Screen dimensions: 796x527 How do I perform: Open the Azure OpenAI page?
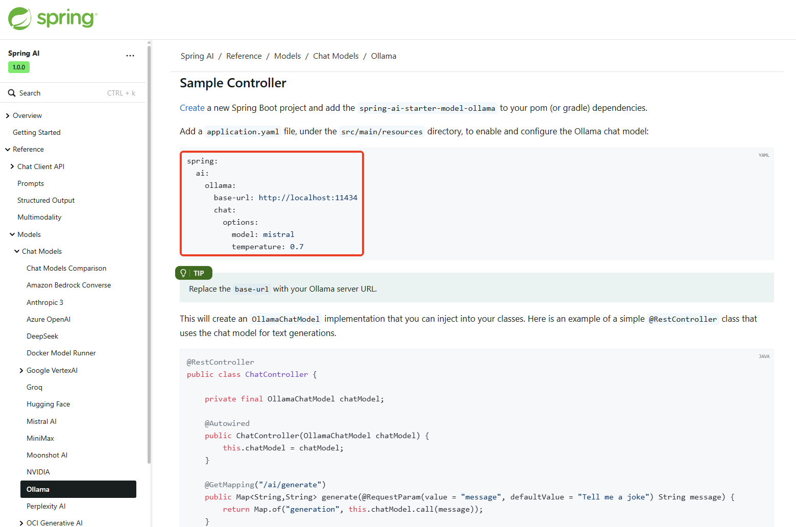(49, 319)
